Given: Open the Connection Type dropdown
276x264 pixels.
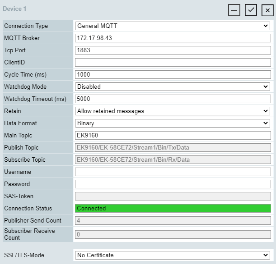Looking at the screenshot, I should coord(173,26).
